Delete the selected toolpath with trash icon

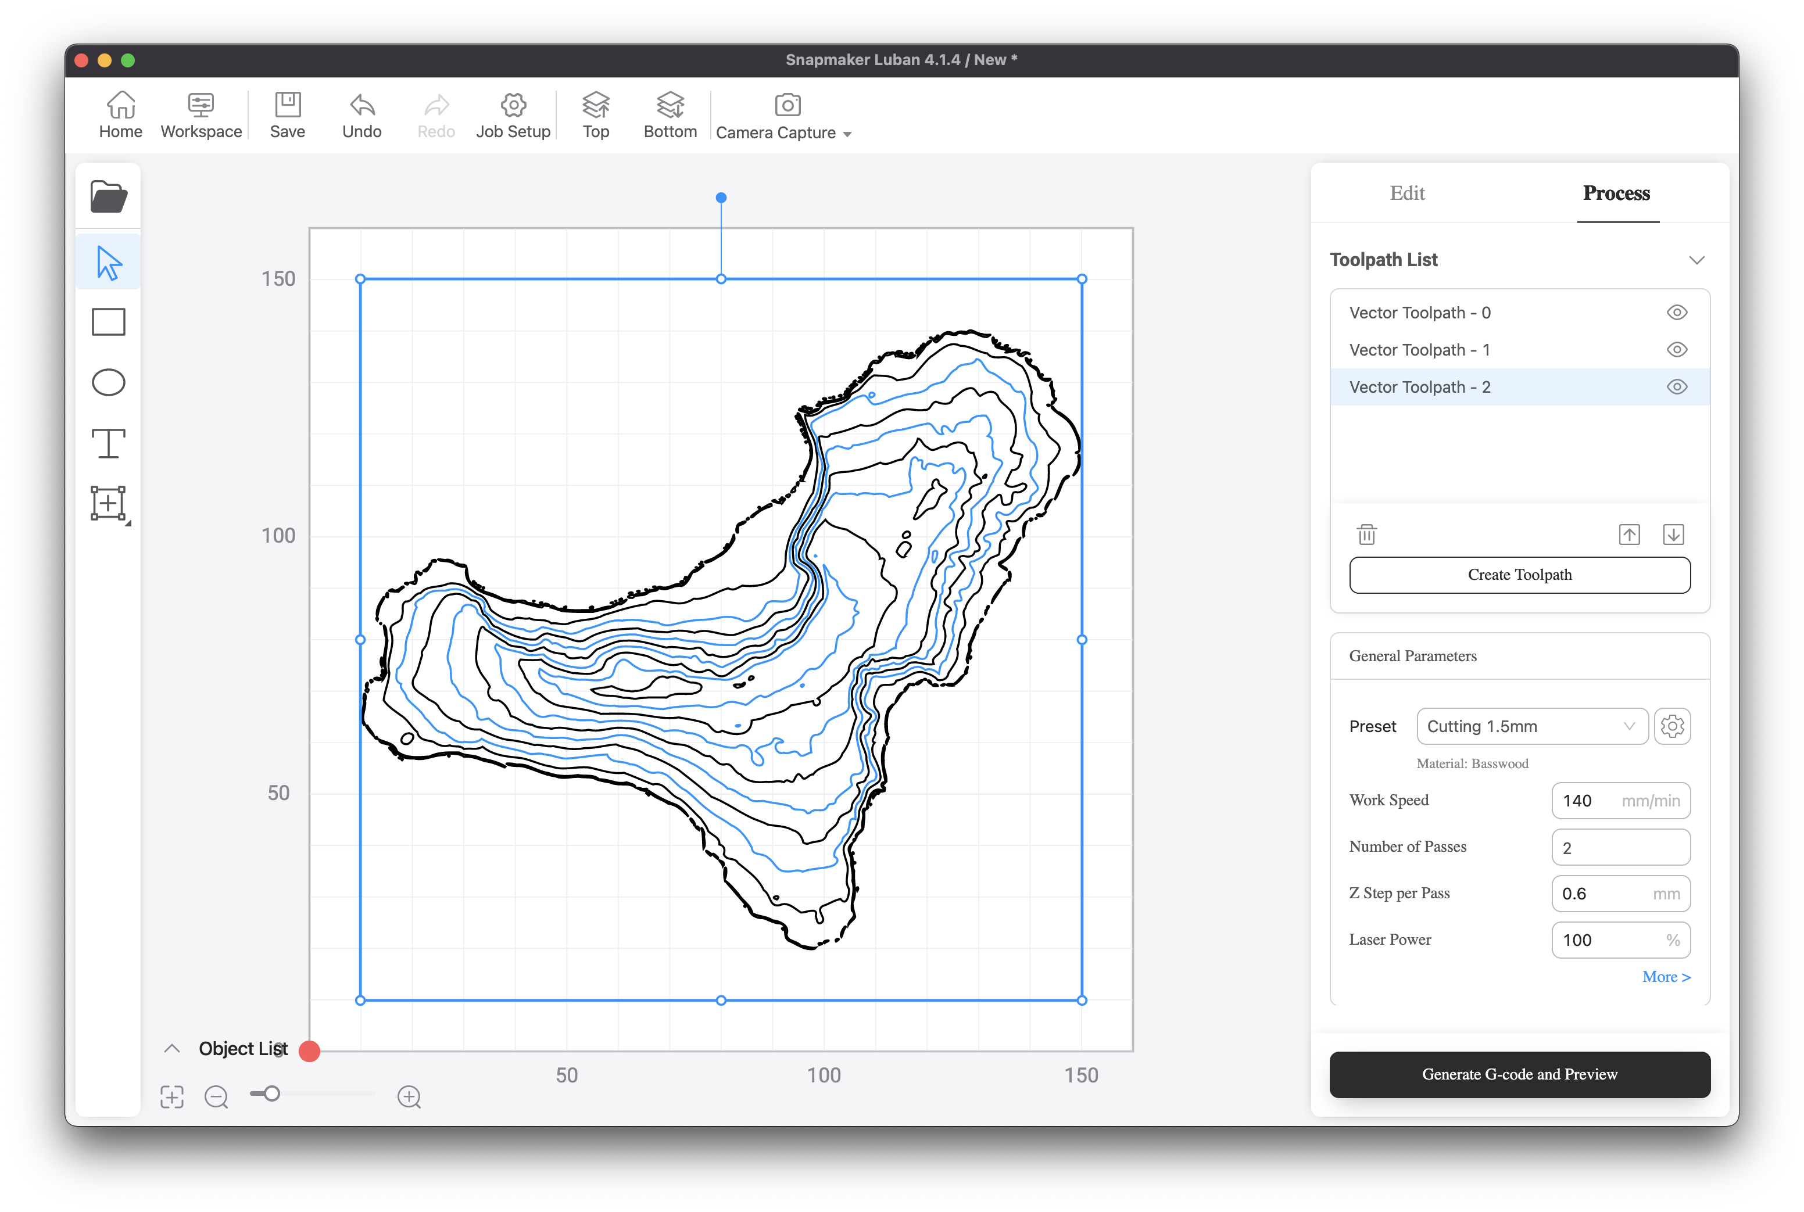click(x=1366, y=534)
